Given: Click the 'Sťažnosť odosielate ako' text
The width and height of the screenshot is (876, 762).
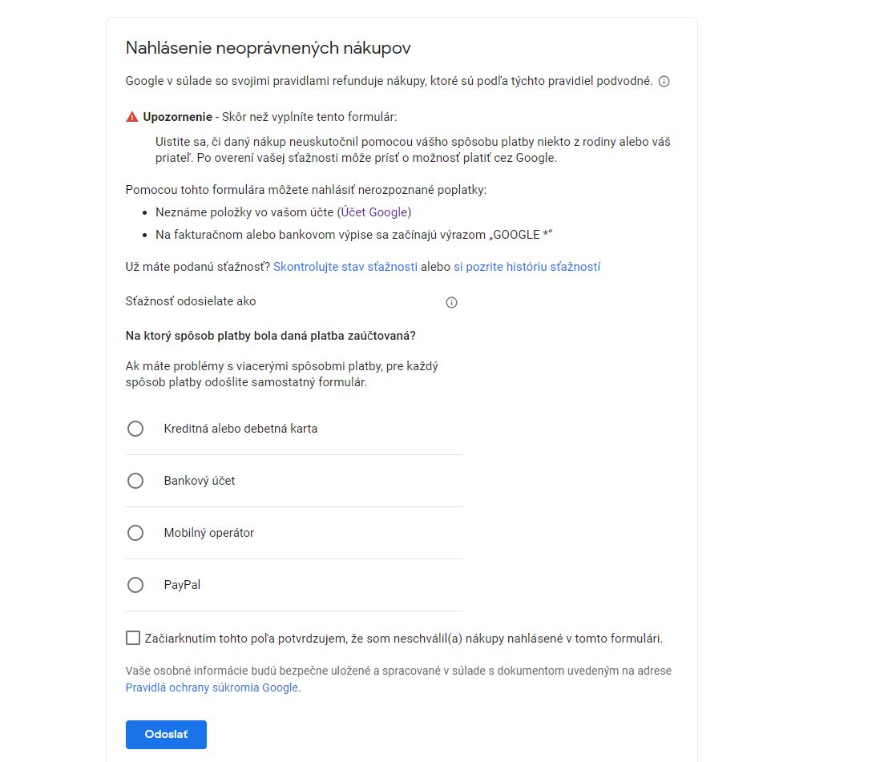Looking at the screenshot, I should pos(191,301).
